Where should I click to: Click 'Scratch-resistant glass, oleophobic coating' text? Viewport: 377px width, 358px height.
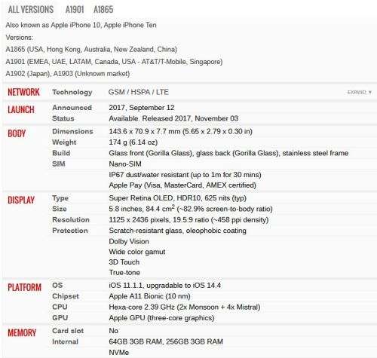tap(177, 231)
